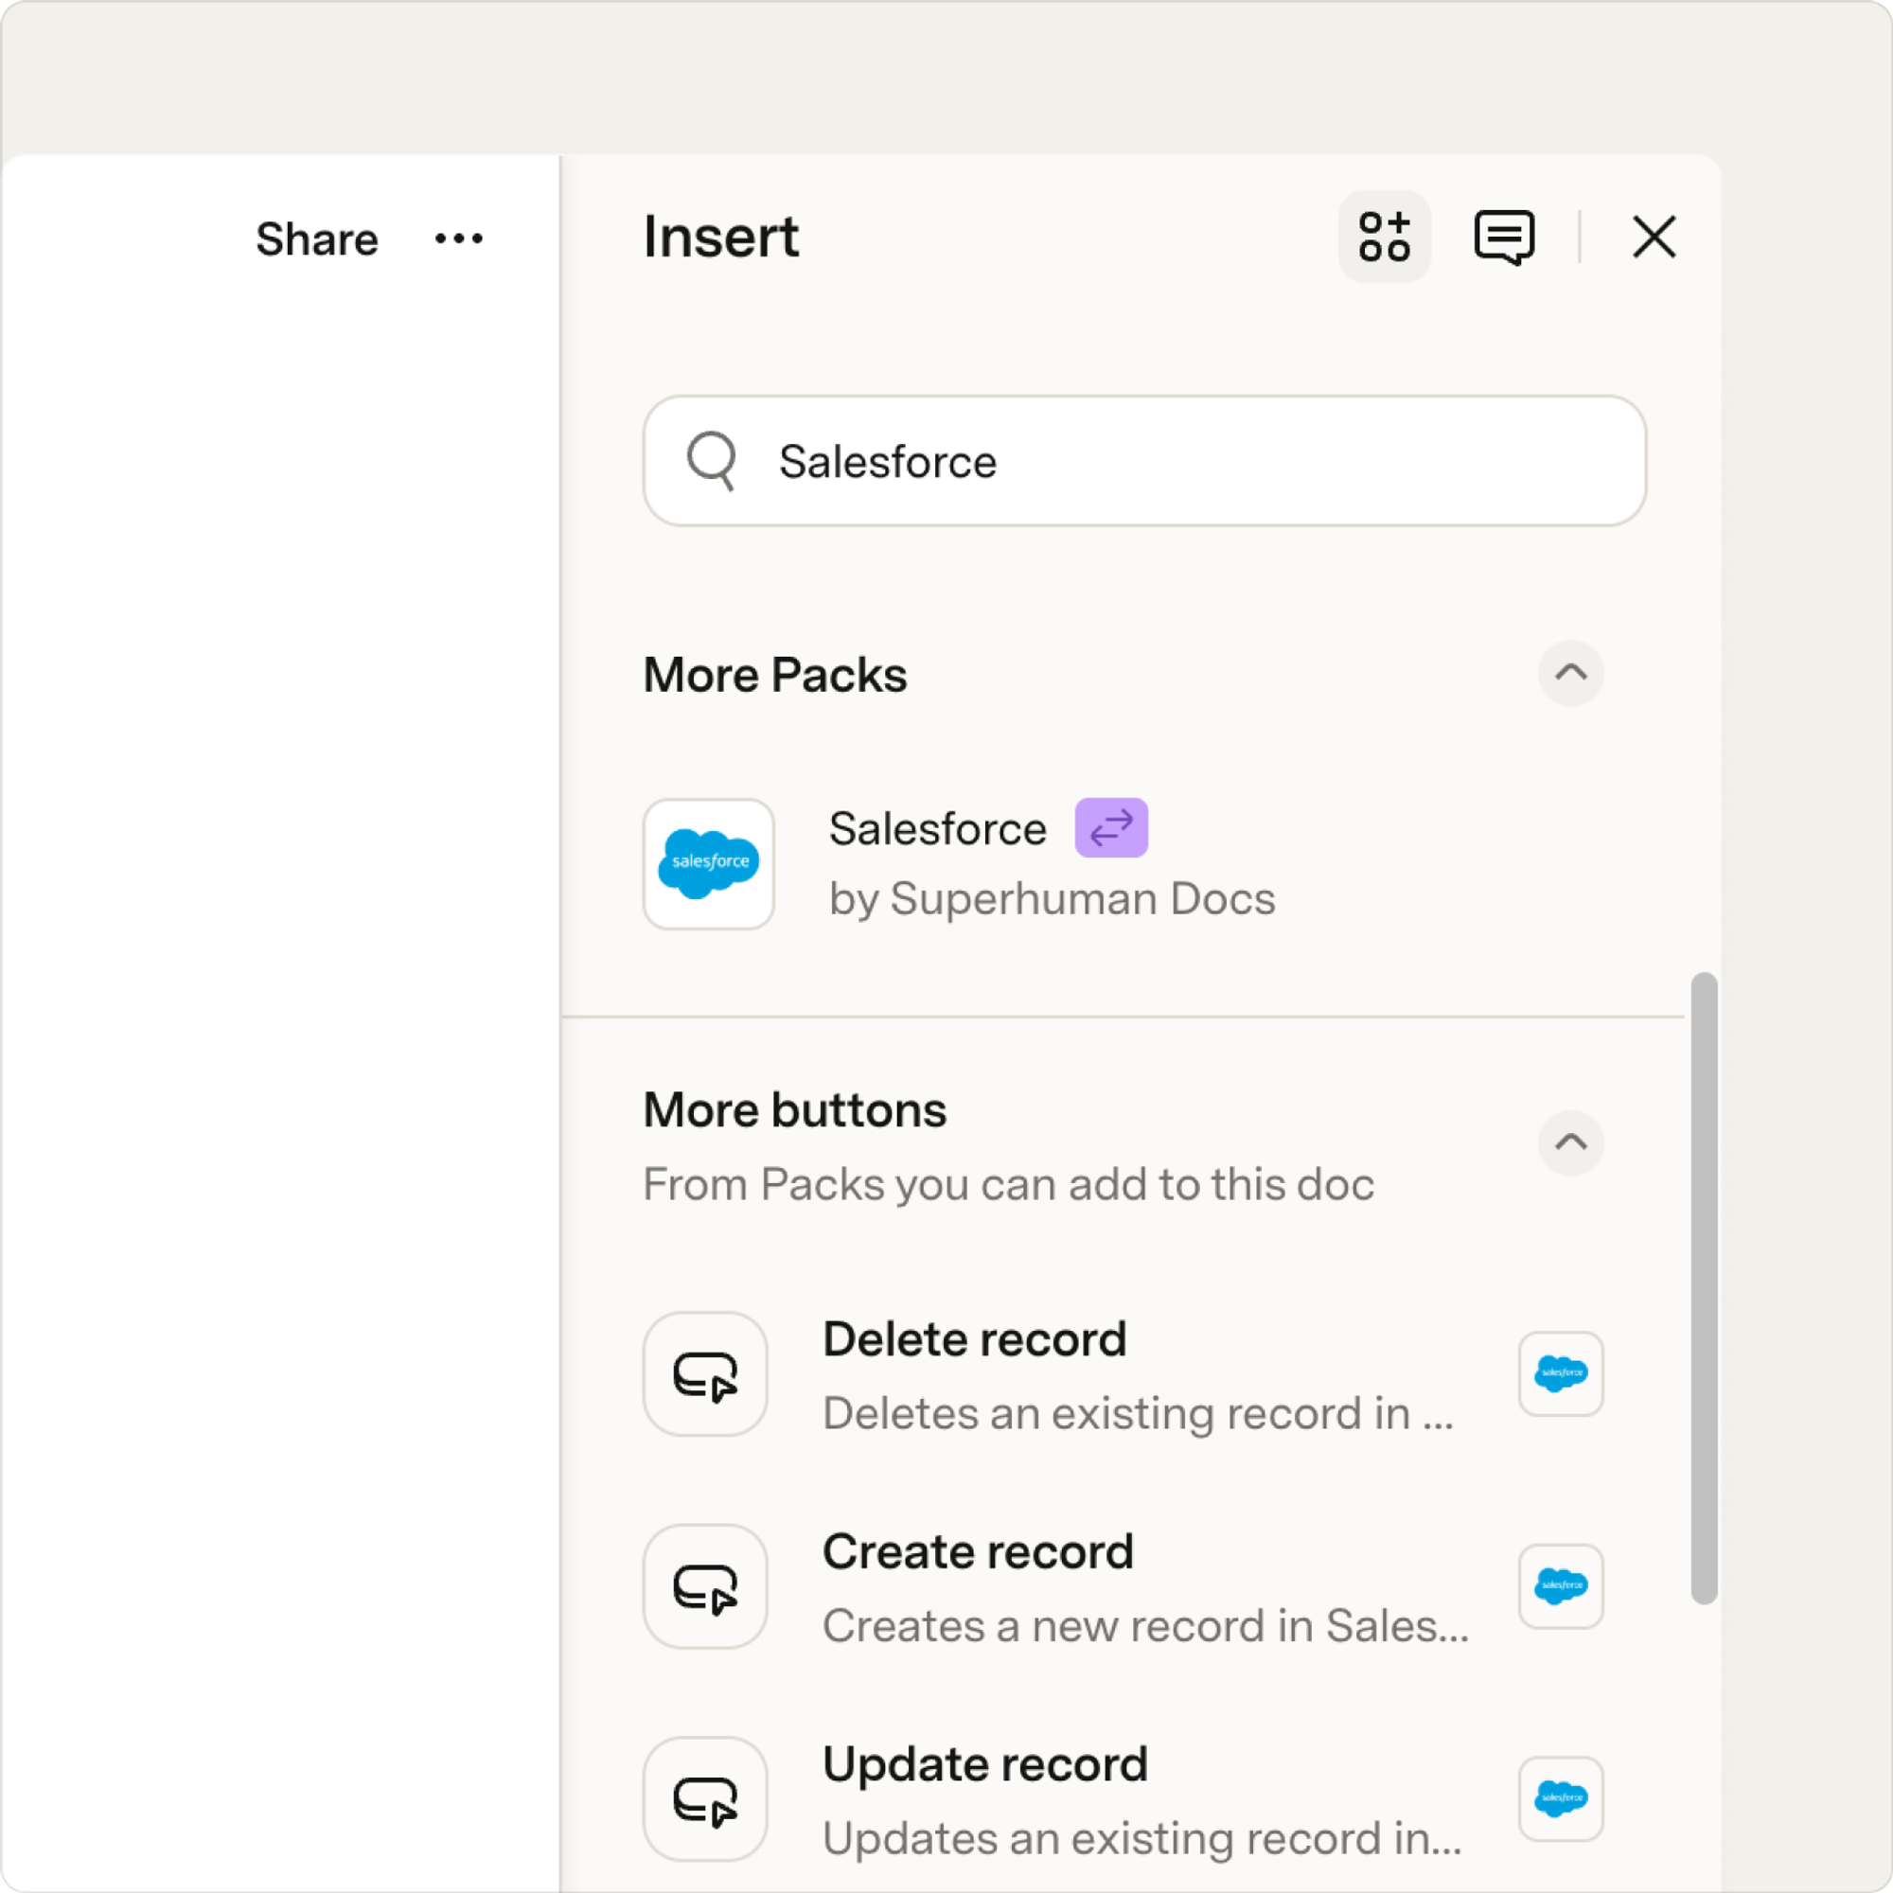Click 'by Superhuman Docs' text
This screenshot has width=1893, height=1893.
click(1052, 899)
